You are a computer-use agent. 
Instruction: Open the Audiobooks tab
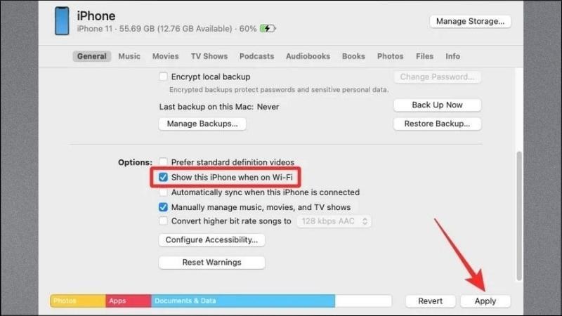coord(308,56)
